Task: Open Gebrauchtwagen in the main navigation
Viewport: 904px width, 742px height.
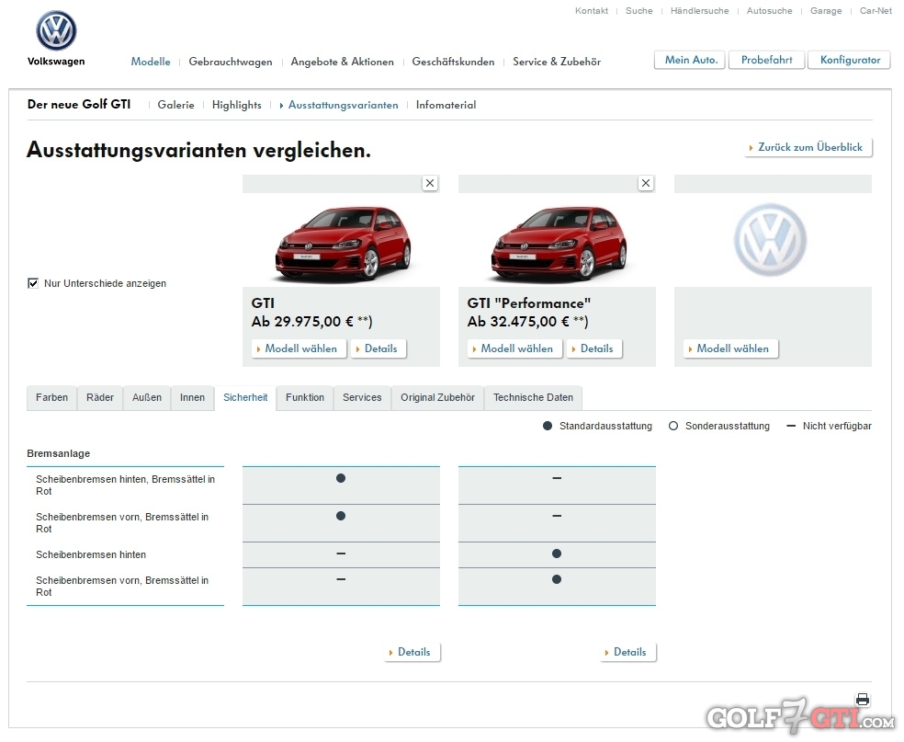Action: [231, 62]
